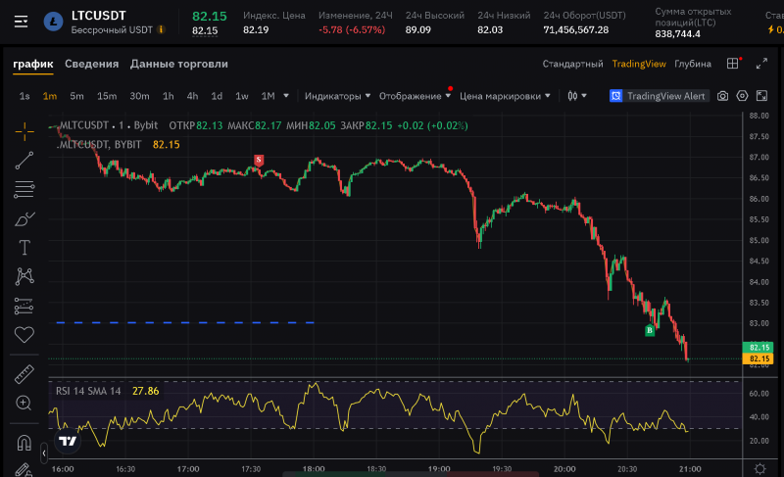
Task: Take a chart snapshot with camera icon
Action: pyautogui.click(x=722, y=96)
